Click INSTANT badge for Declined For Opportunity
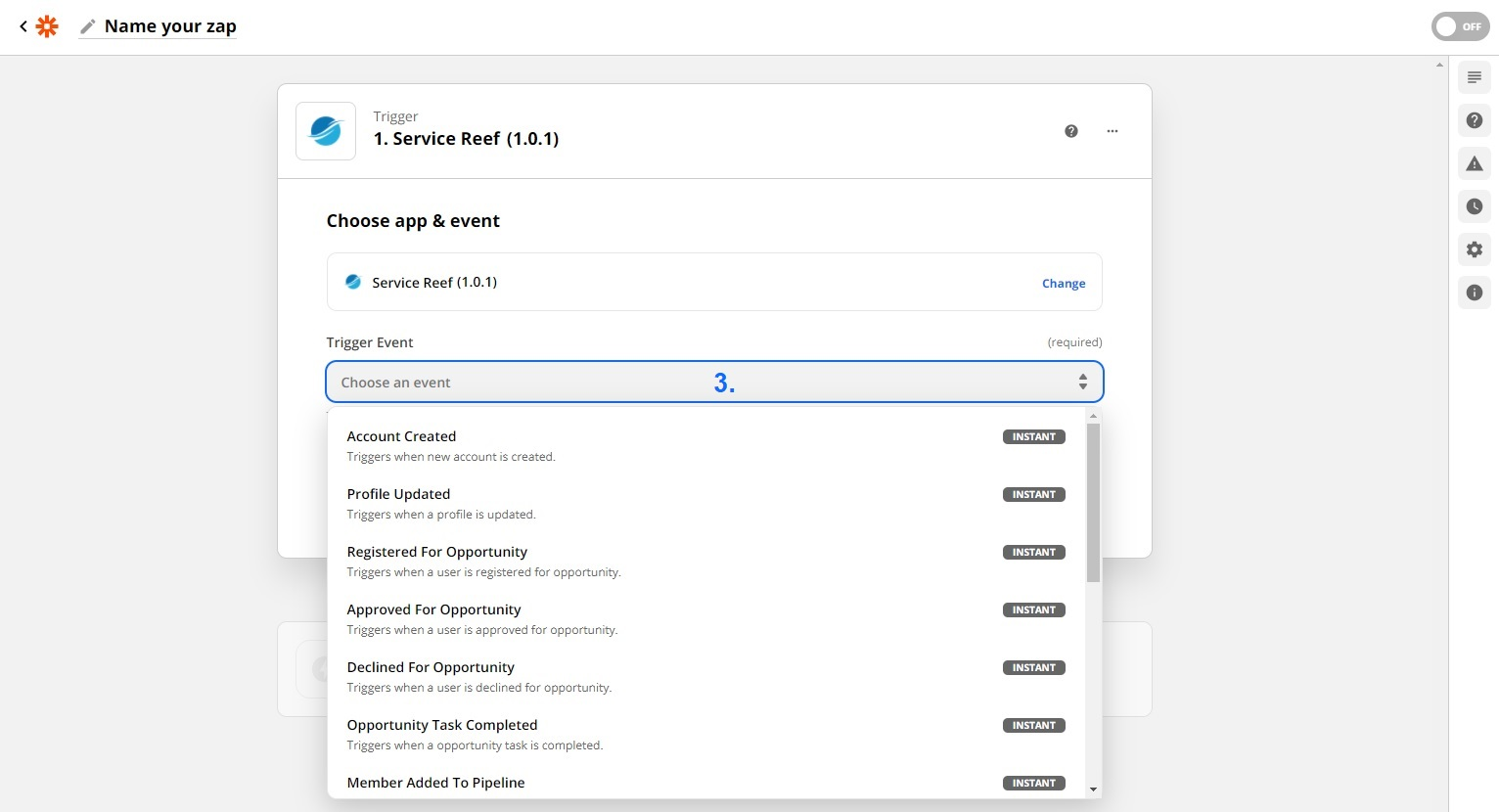The image size is (1499, 812). (x=1034, y=668)
